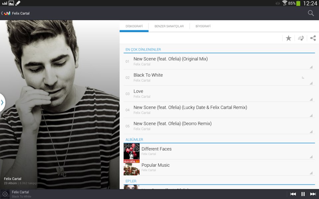Play the track Love
Viewport: 319px width, 199px height.
tap(219, 94)
